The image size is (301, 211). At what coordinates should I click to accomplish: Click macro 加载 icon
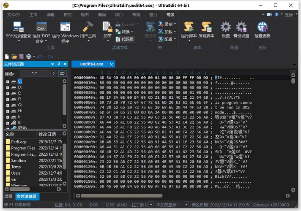point(161,32)
